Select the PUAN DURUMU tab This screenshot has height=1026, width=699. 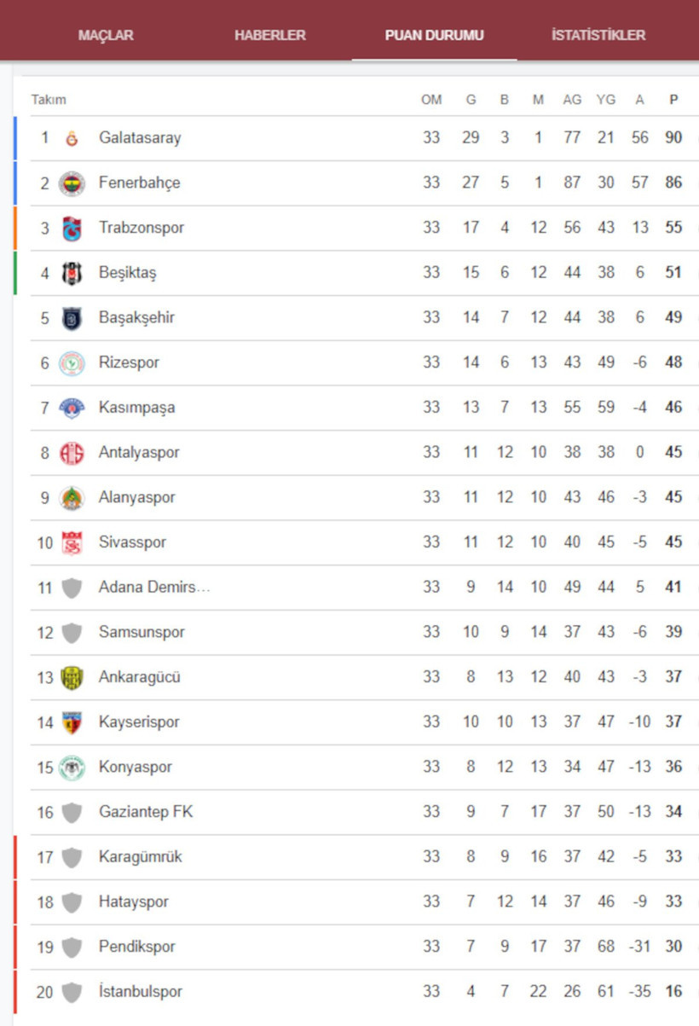pyautogui.click(x=435, y=35)
